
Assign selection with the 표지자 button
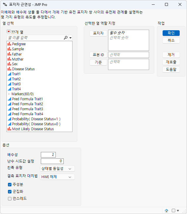tap(98, 33)
